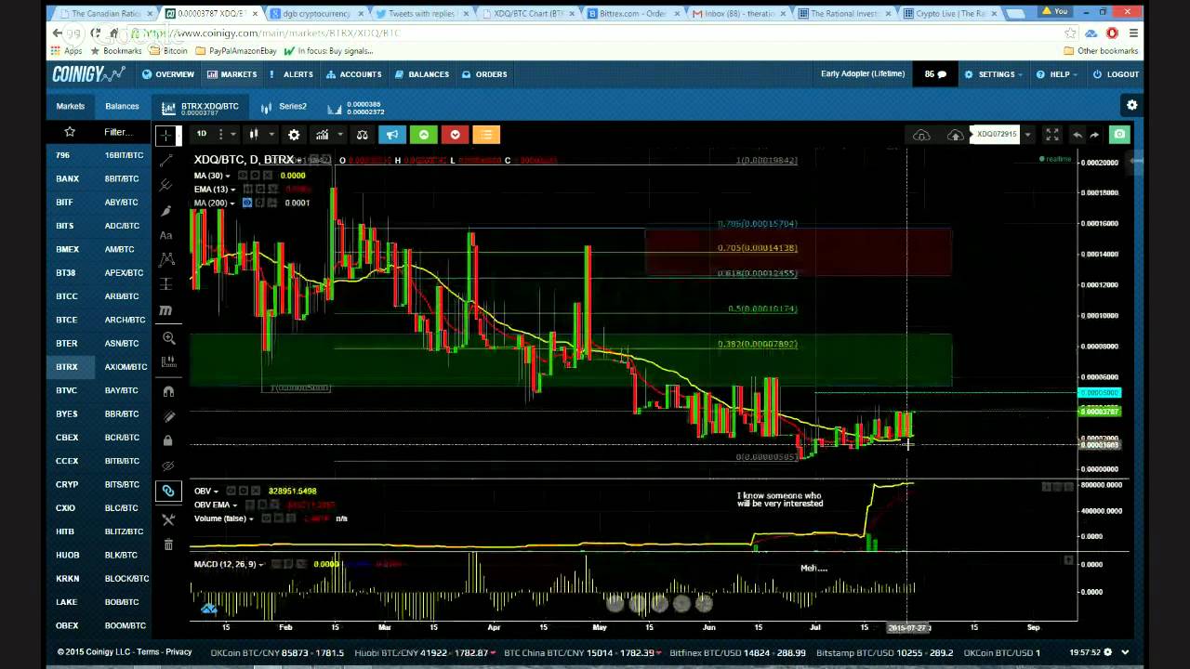Switch to the Balances sidebar tab
This screenshot has height=669, width=1190.
point(122,107)
